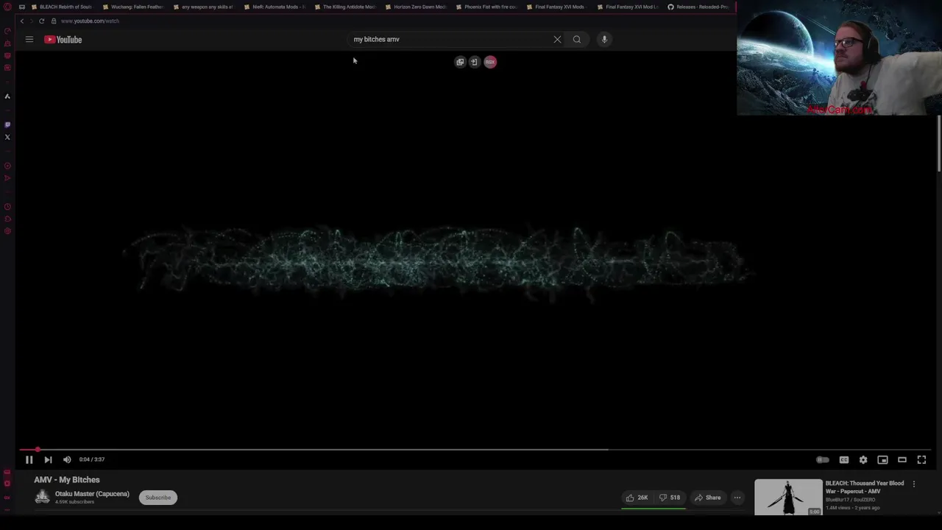Open the History clock sidebar icon
Viewport: 942px width, 530px height.
[x=7, y=207]
